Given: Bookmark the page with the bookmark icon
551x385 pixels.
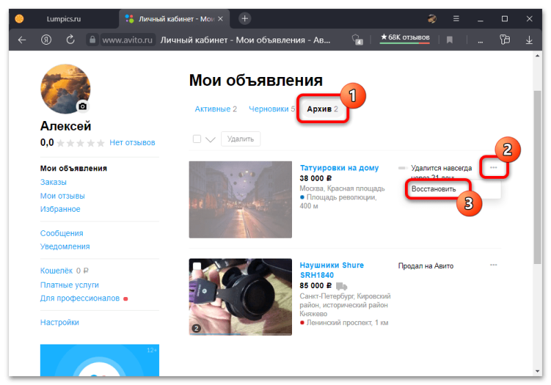Looking at the screenshot, I should tap(449, 40).
